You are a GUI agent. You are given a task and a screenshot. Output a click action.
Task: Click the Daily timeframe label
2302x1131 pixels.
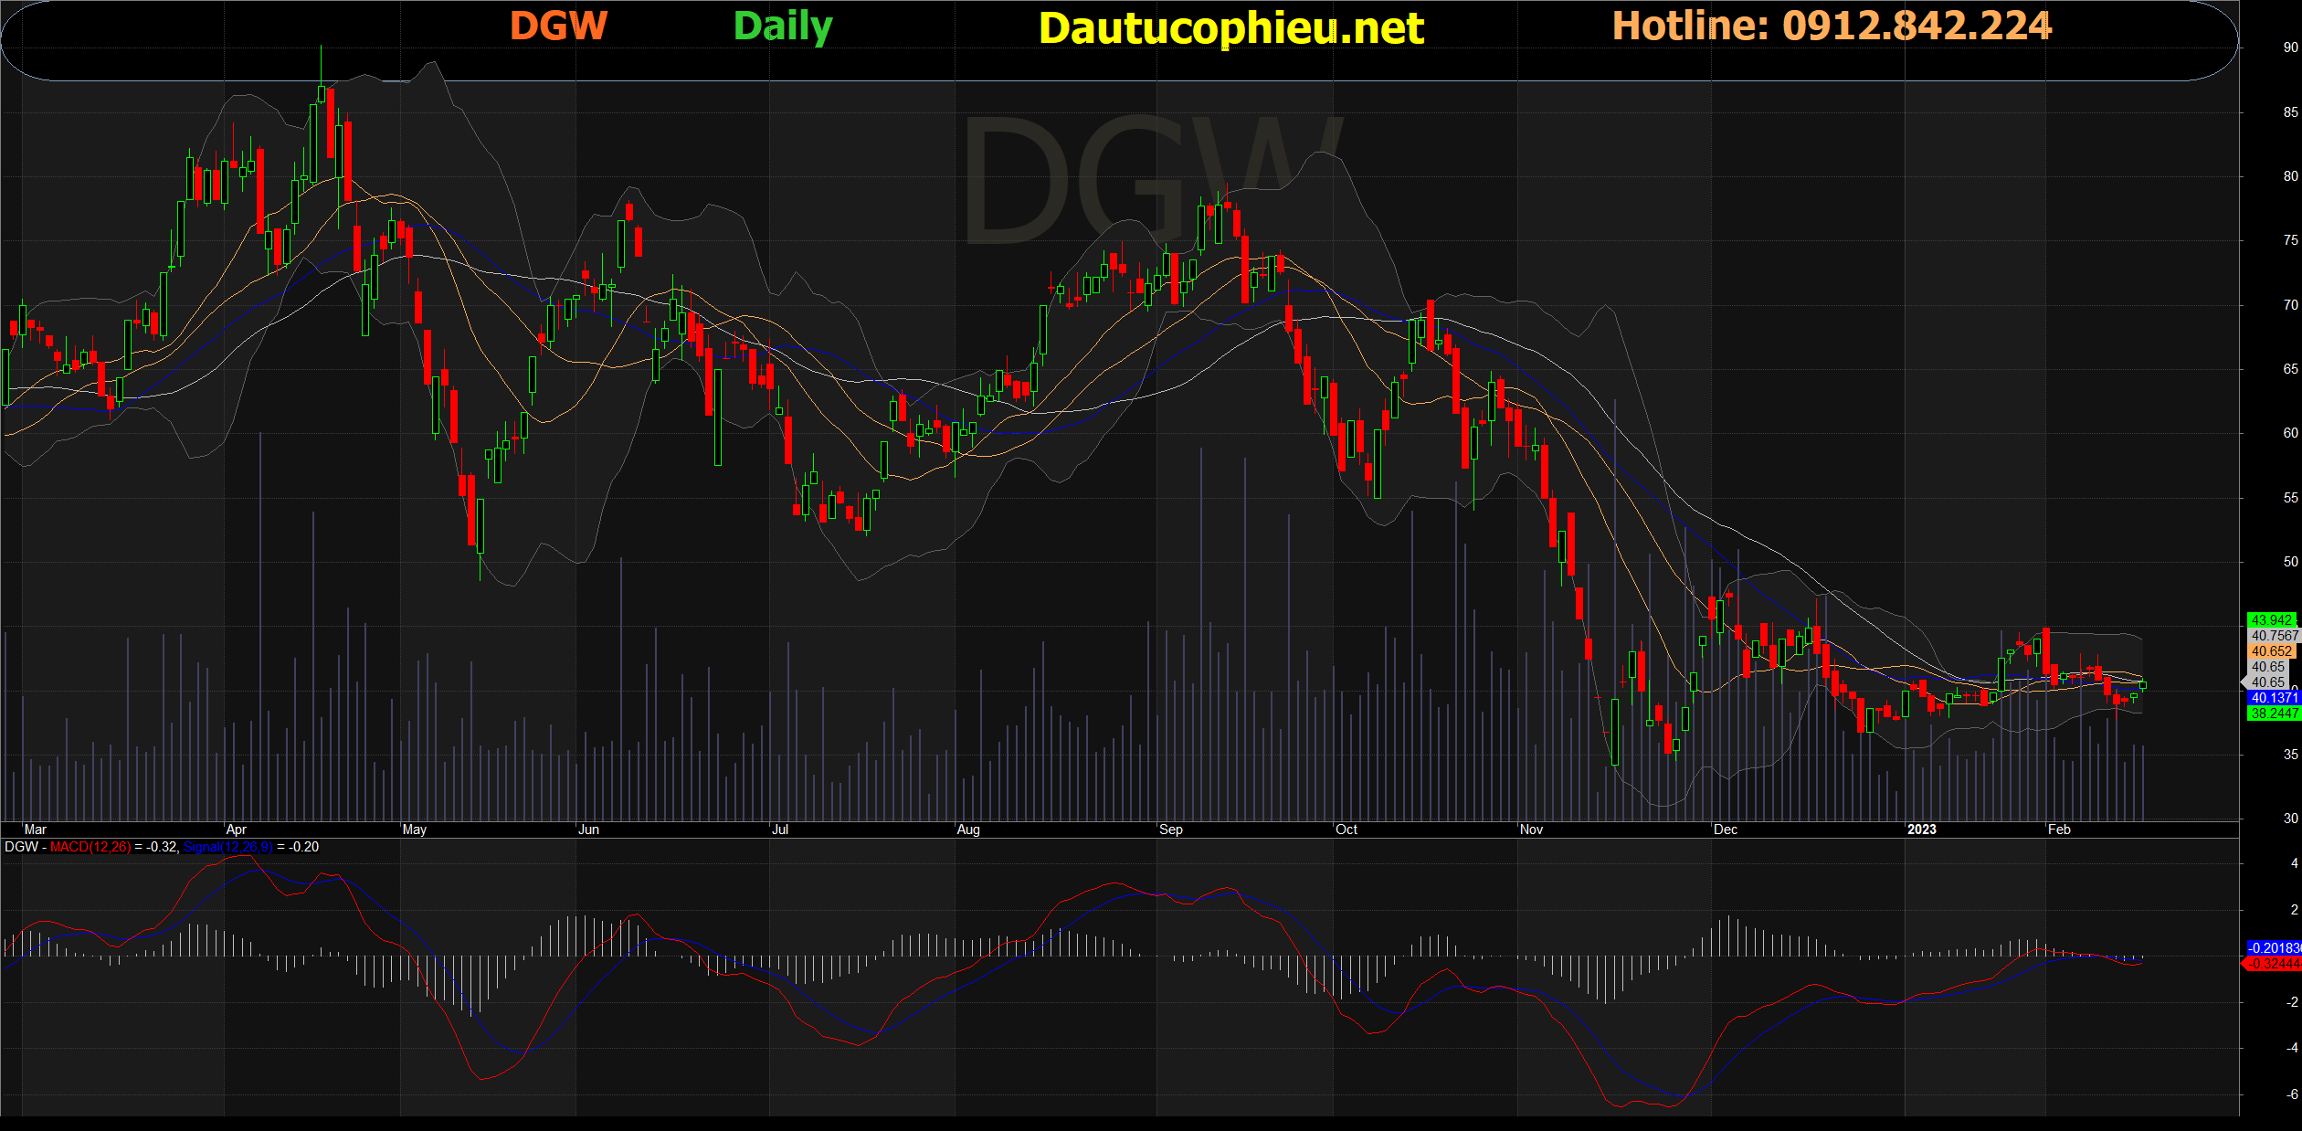tap(783, 26)
